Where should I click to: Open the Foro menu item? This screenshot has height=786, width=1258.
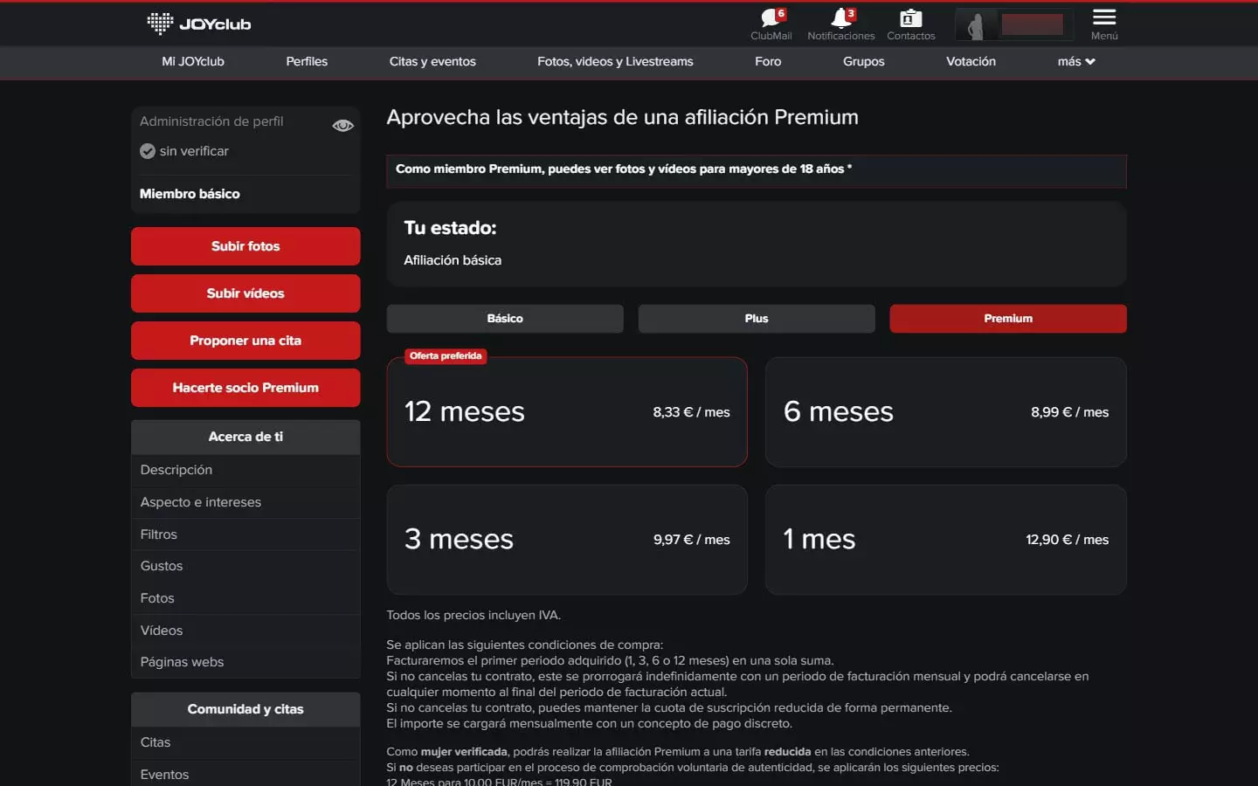[x=768, y=61]
